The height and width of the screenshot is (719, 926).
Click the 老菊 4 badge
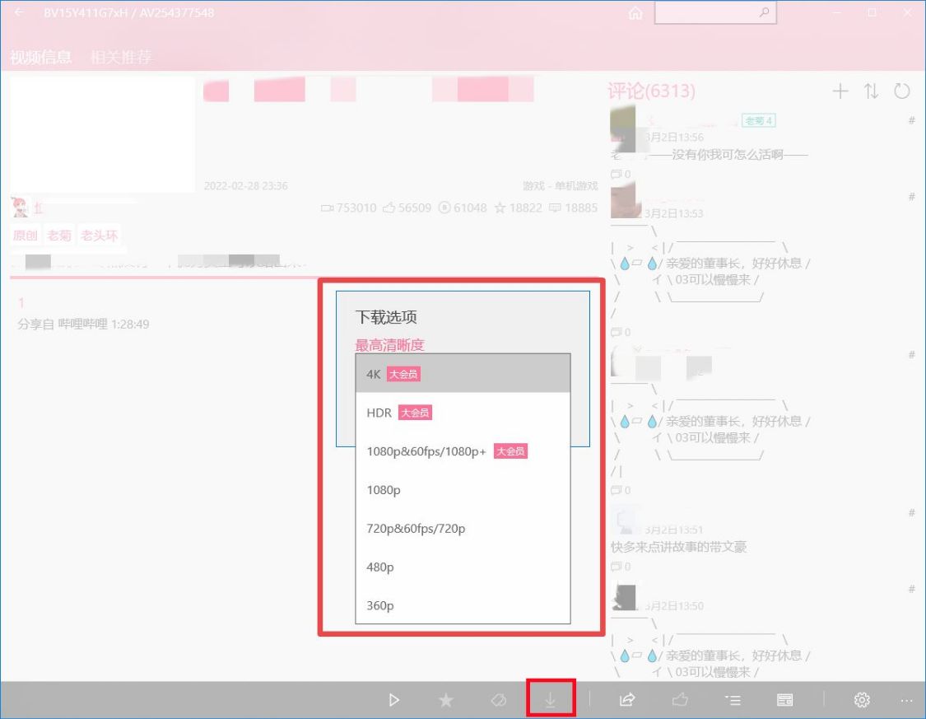pos(759,120)
